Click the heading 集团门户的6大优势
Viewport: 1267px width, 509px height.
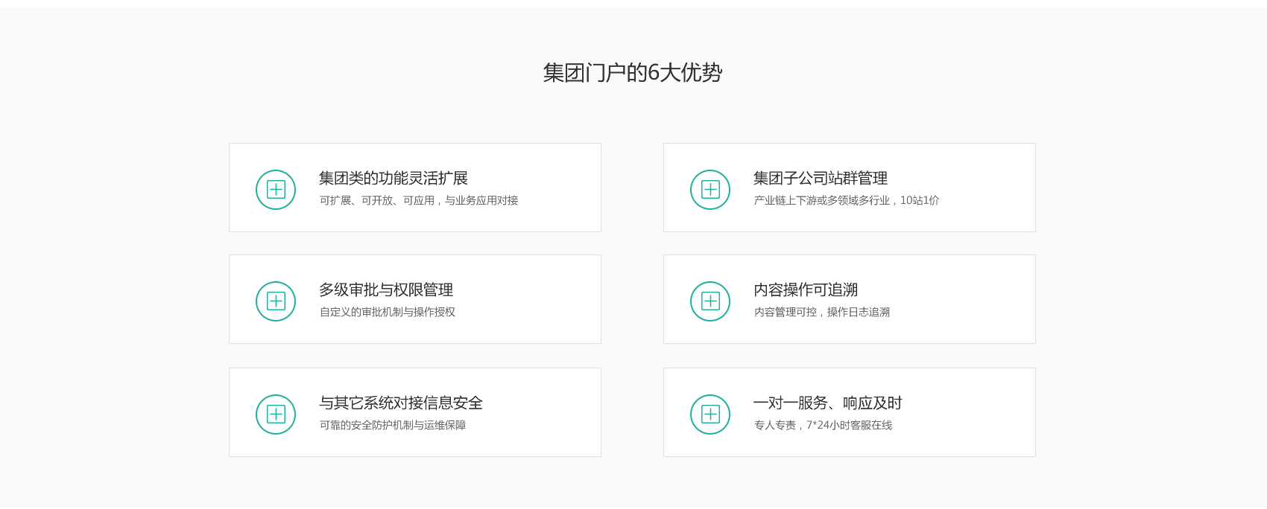coord(632,73)
